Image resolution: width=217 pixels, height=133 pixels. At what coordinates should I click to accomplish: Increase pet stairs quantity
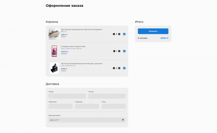click(119, 68)
